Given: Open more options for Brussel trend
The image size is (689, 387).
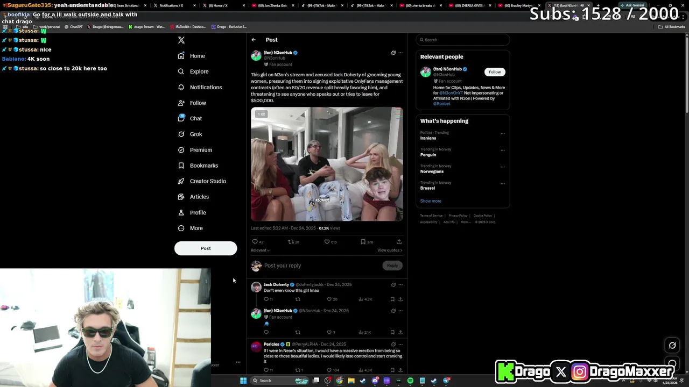Looking at the screenshot, I should tap(503, 183).
